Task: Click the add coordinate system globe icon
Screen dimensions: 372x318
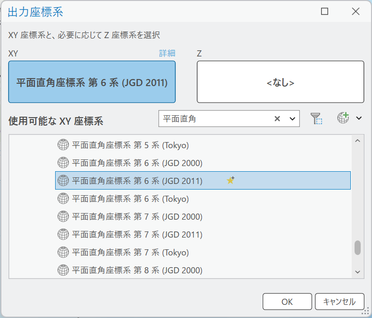Action: [343, 118]
